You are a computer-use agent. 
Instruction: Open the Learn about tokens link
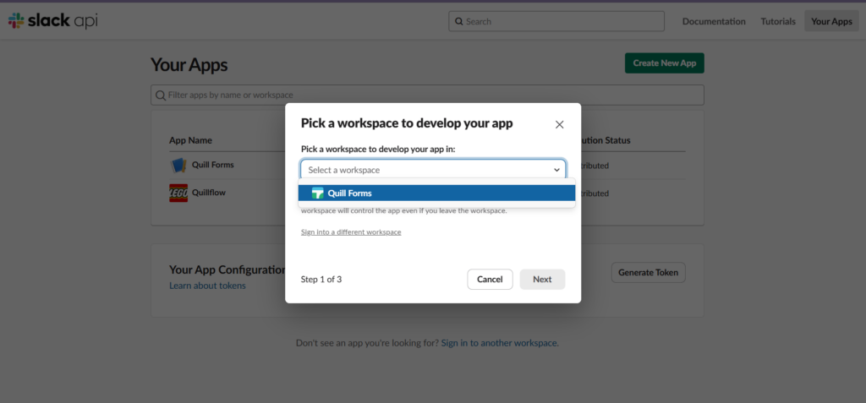pyautogui.click(x=208, y=286)
